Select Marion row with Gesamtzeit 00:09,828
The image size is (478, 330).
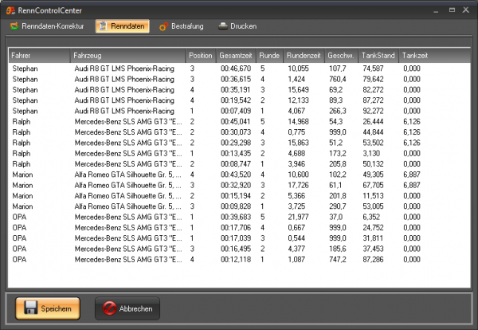click(239, 206)
